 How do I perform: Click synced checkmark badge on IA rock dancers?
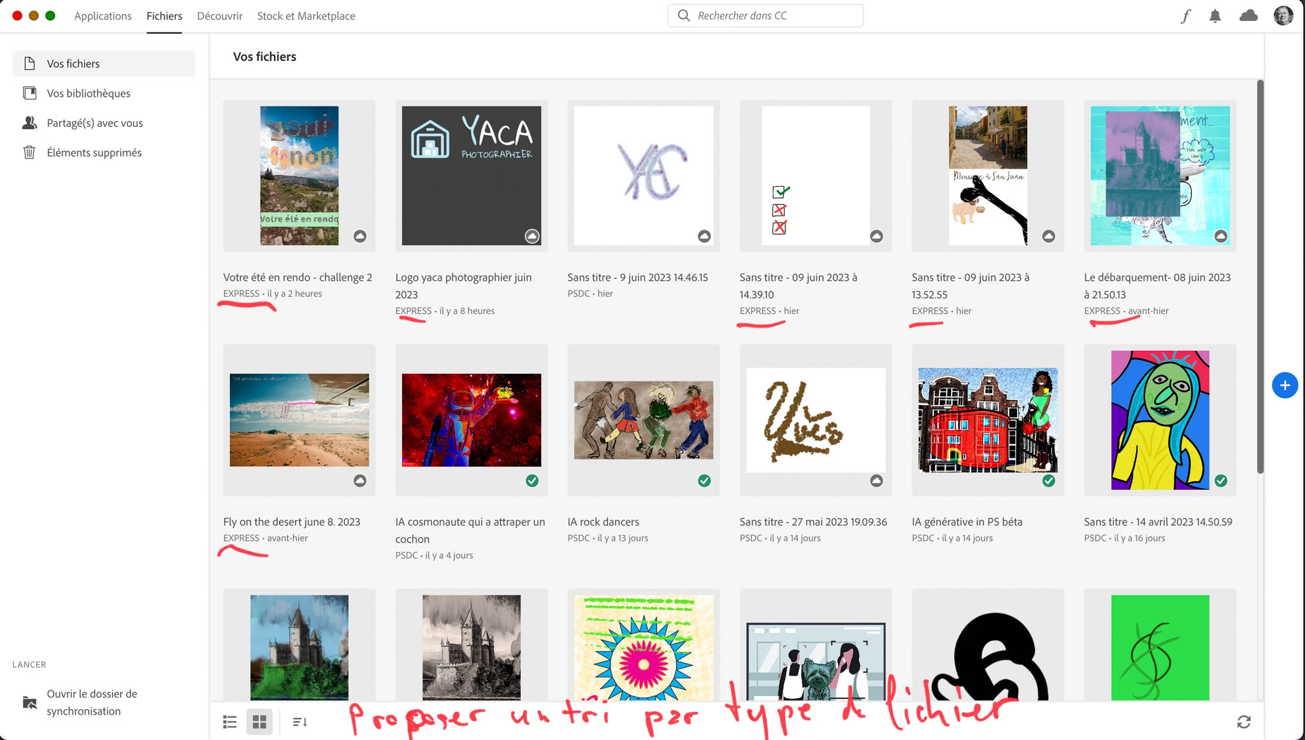(x=704, y=481)
